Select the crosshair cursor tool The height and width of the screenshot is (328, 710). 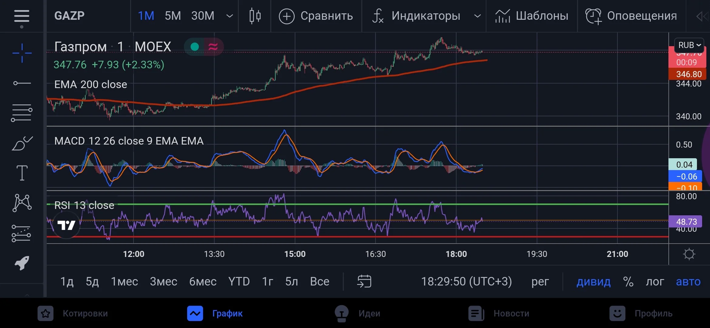coord(22,53)
